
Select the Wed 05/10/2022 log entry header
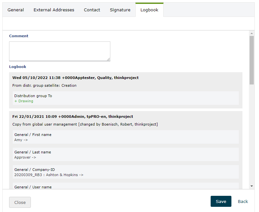coord(75,78)
